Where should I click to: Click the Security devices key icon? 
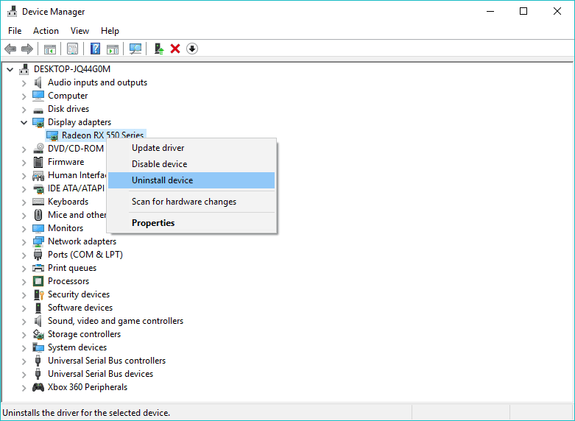[38, 294]
